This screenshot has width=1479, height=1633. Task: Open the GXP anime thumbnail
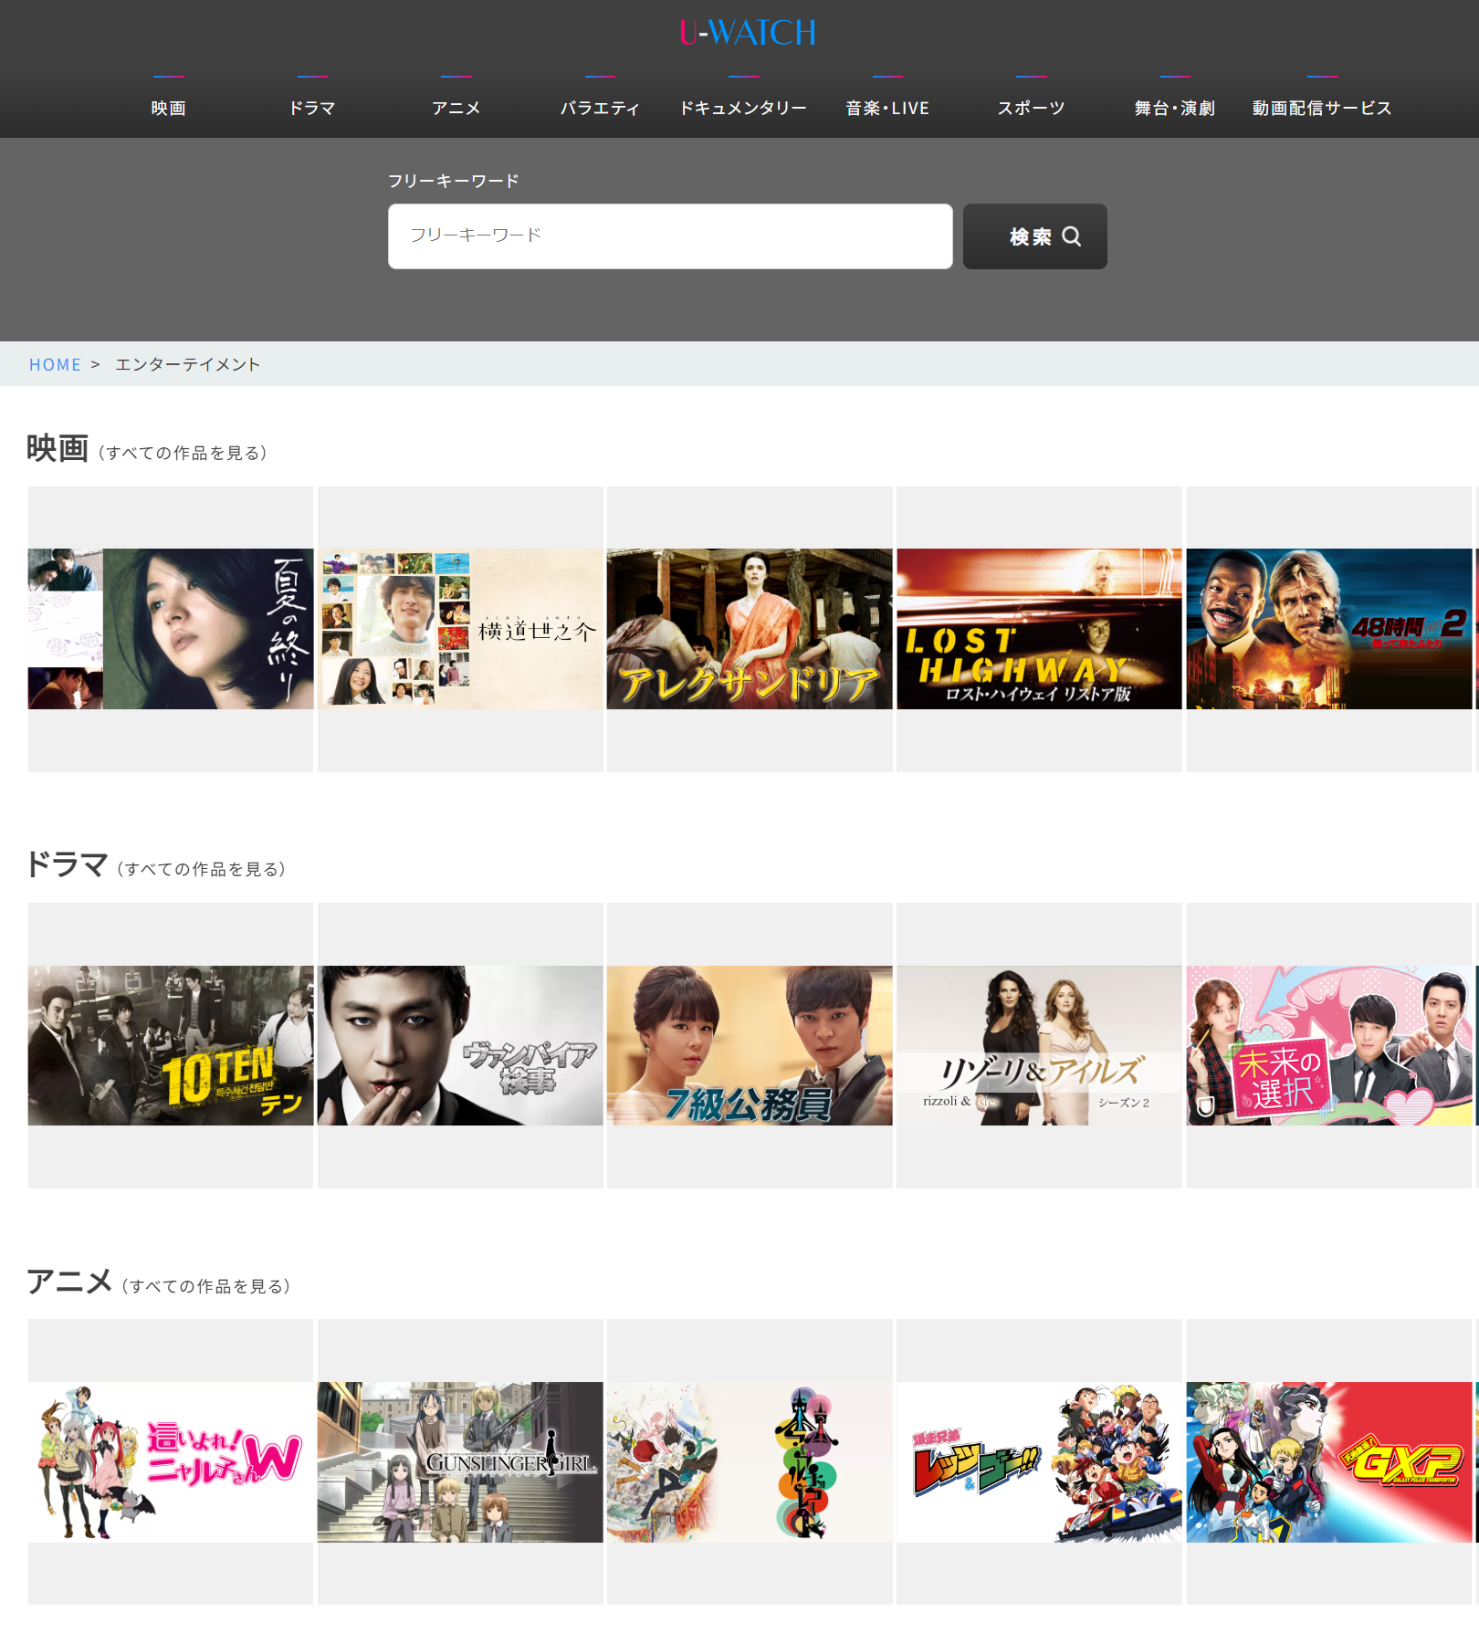(1329, 1461)
